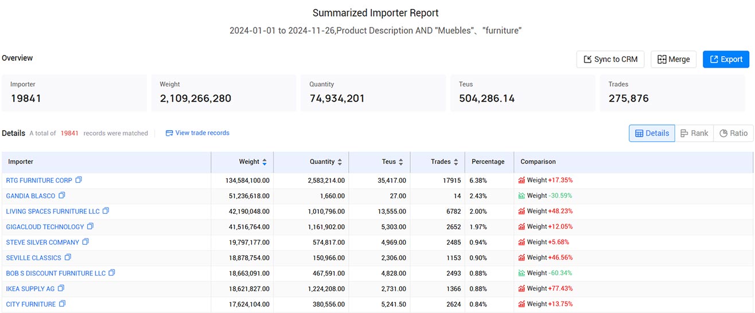Open weight trend chart for GIGACLOUD TECHNOLOGY
755x313 pixels.
point(522,226)
